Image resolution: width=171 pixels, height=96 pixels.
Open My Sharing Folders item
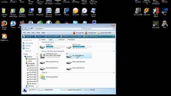click(x=49, y=77)
